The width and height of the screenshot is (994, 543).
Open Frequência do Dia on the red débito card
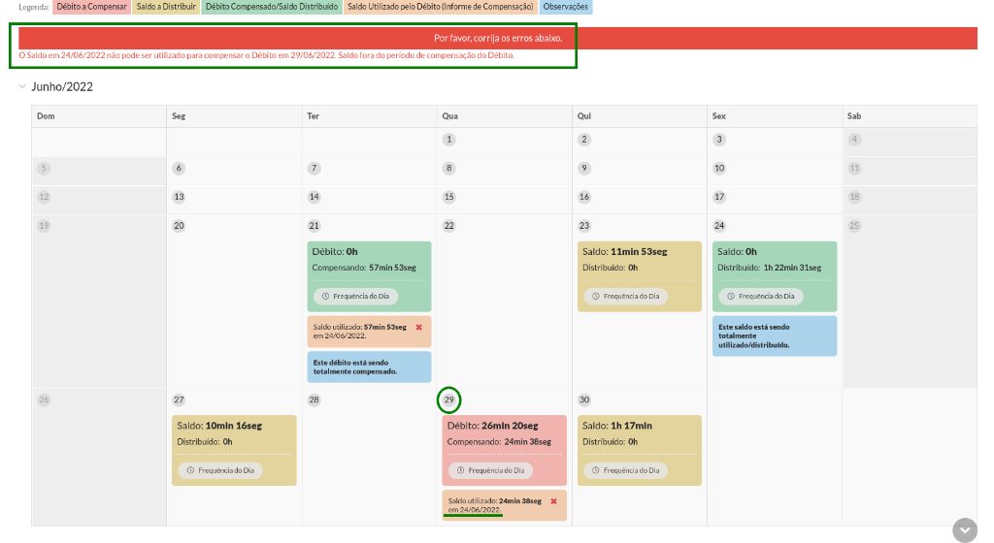(x=489, y=470)
